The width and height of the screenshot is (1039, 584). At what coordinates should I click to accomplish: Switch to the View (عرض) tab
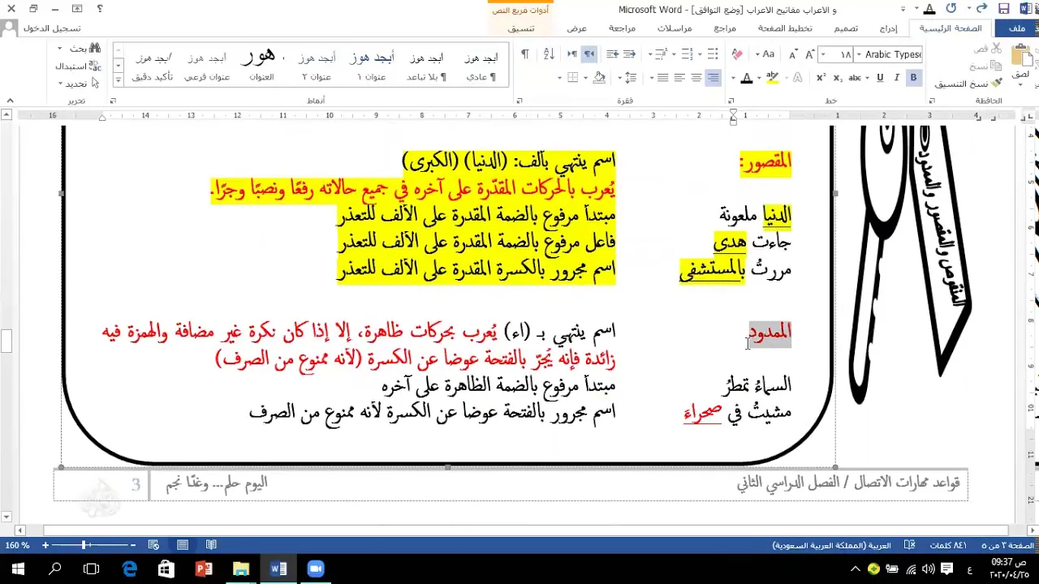[x=577, y=28]
